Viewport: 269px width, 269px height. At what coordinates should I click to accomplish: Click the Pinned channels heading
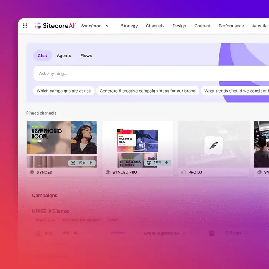[x=41, y=113]
